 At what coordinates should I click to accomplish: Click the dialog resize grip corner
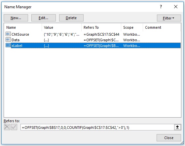point(182,143)
